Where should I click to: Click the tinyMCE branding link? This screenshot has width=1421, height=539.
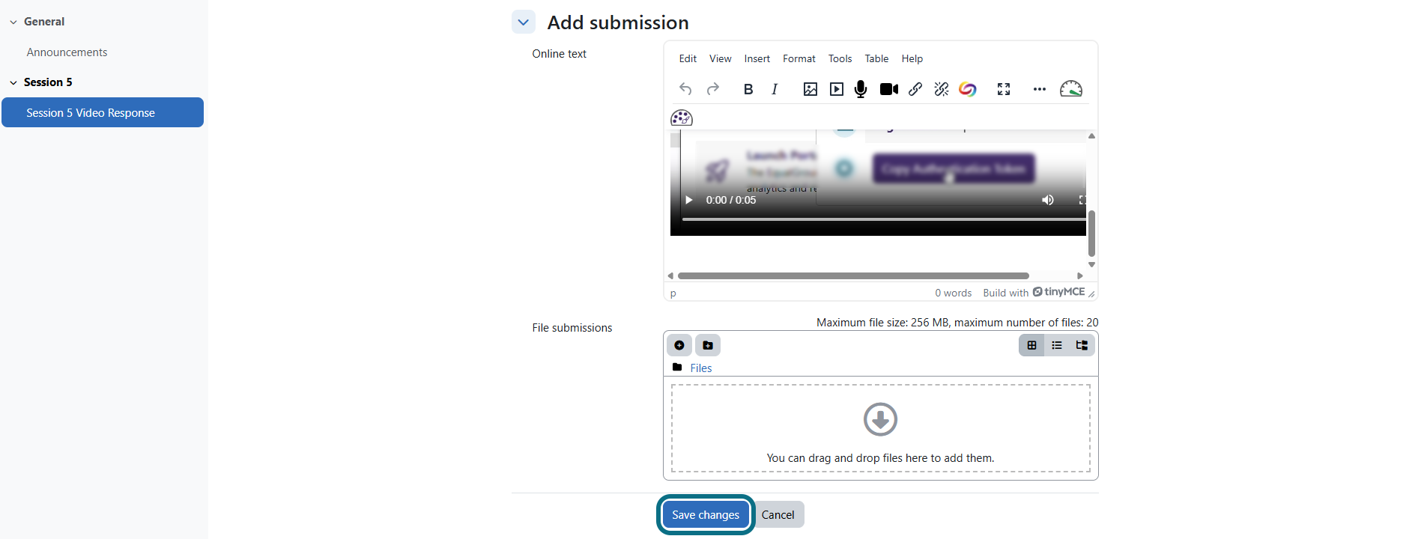click(1058, 292)
